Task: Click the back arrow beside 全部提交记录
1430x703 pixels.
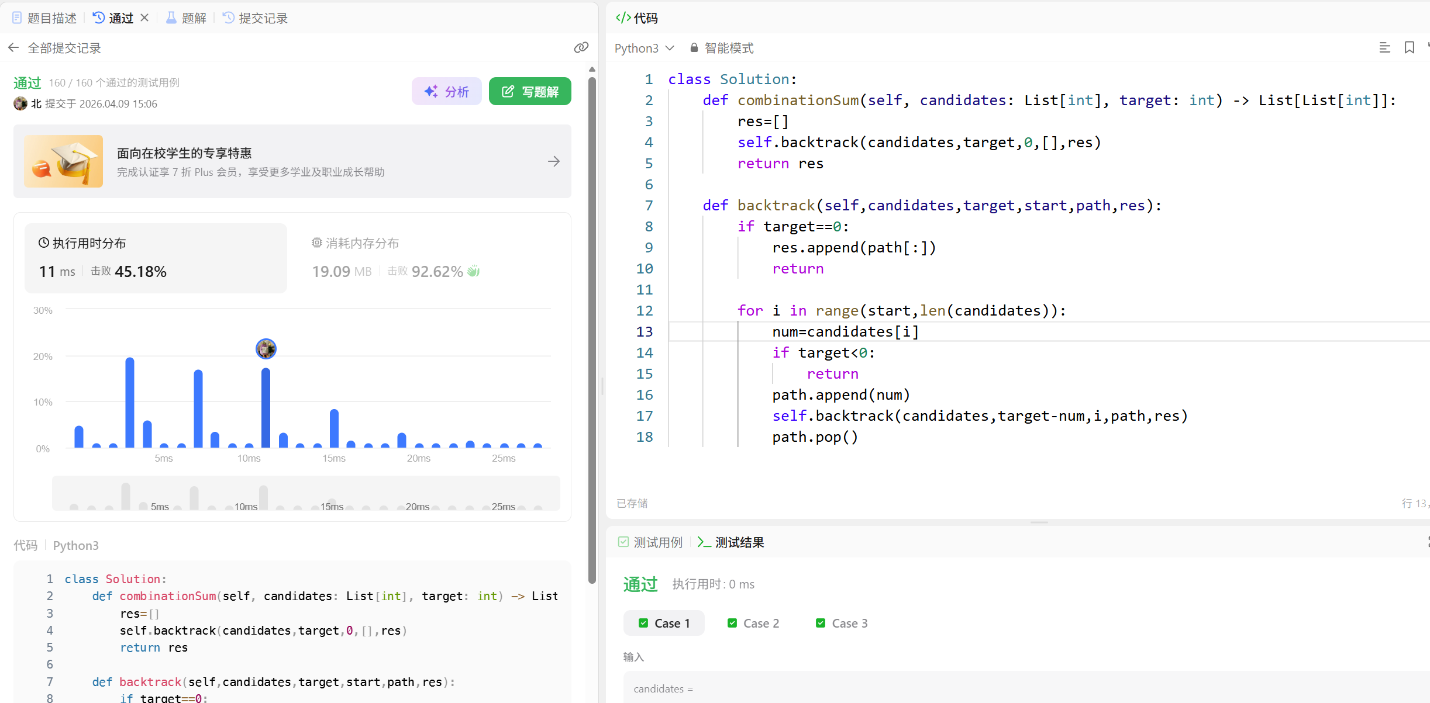Action: (x=13, y=48)
